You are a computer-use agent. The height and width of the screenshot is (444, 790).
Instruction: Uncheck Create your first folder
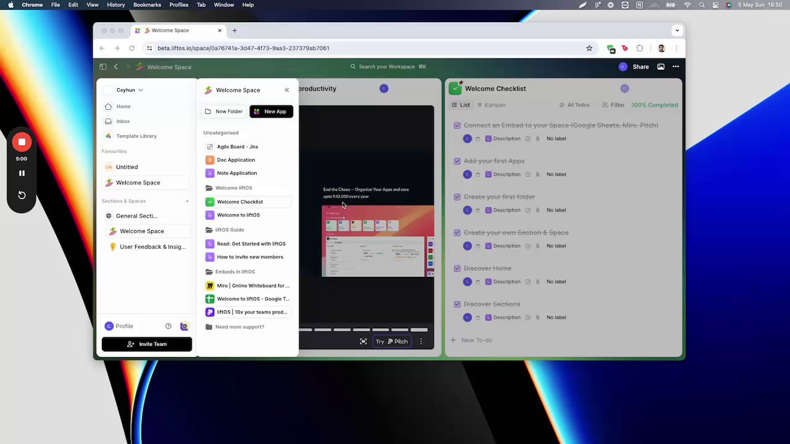pos(457,197)
